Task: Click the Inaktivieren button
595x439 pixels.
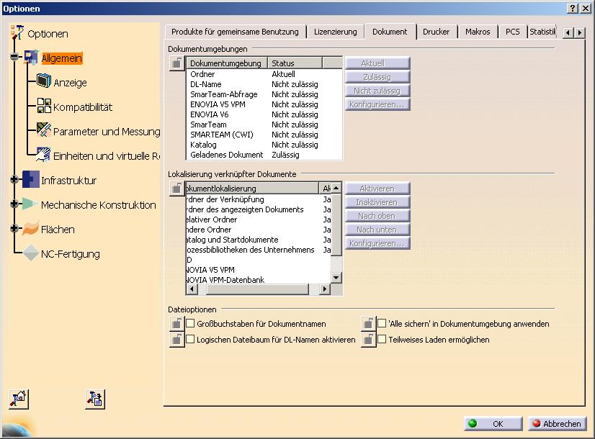Action: point(377,202)
